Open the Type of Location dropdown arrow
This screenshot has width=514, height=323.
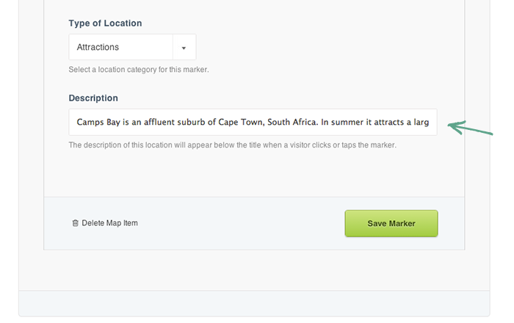tap(184, 48)
